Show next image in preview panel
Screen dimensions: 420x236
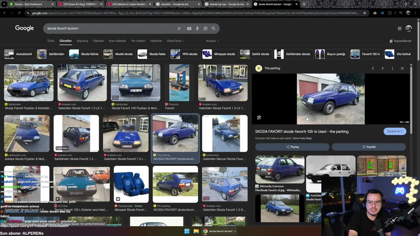pyautogui.click(x=383, y=68)
